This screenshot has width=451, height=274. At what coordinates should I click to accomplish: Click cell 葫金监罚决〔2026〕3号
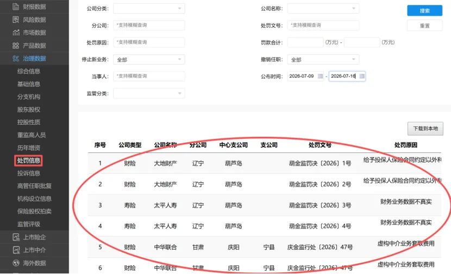320,205
